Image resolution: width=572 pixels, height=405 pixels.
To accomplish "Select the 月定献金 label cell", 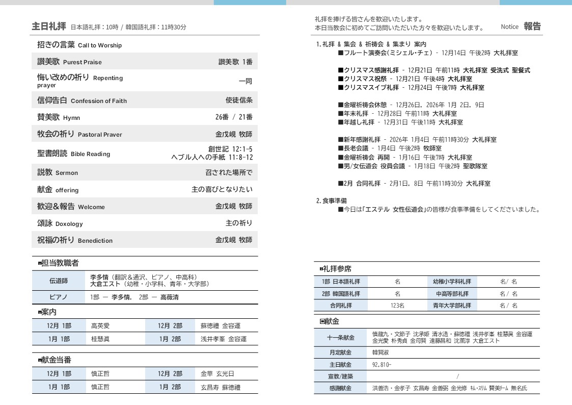I will click(x=341, y=352).
